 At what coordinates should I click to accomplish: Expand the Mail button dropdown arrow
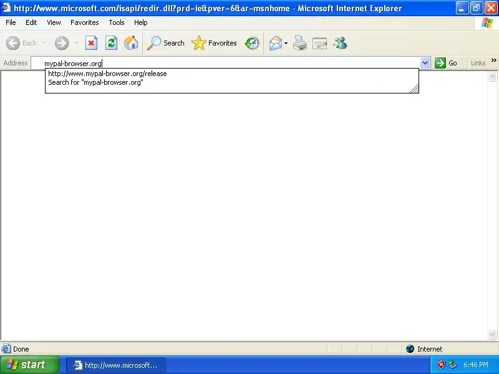286,43
